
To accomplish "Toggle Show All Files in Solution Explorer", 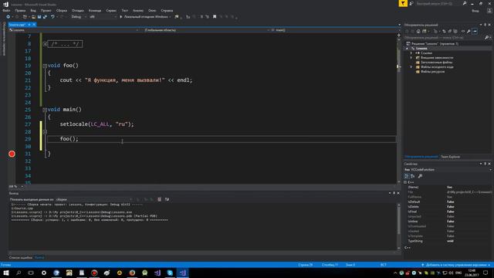I will [x=455, y=31].
